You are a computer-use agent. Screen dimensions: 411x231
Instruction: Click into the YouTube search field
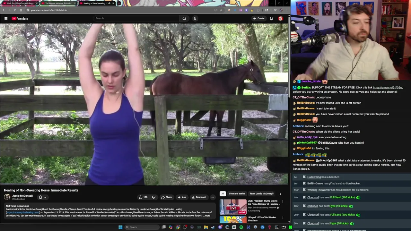136,18
